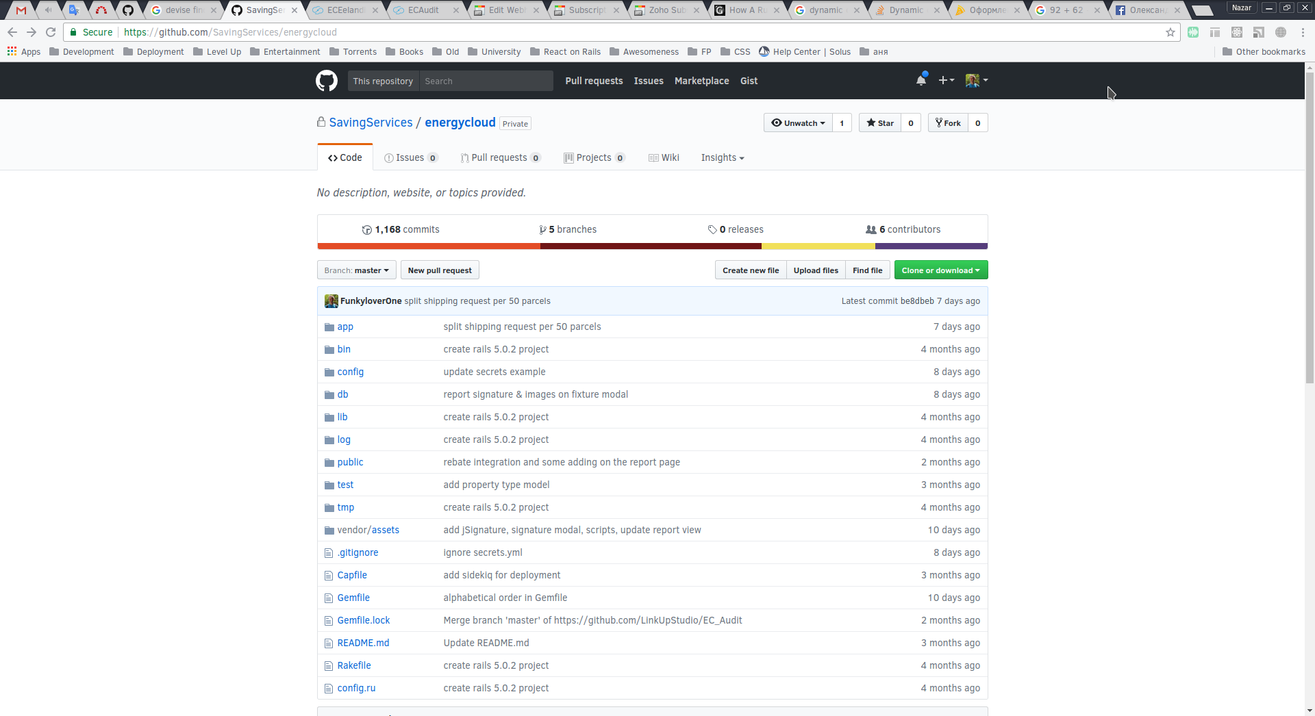Expand the Insights dropdown tab
The height and width of the screenshot is (716, 1315).
722,157
